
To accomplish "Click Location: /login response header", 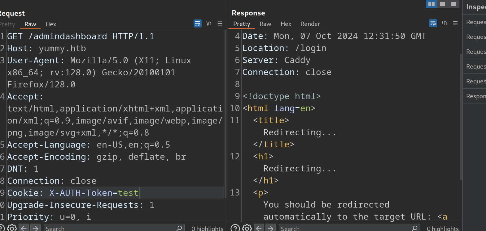I will pyautogui.click(x=284, y=48).
